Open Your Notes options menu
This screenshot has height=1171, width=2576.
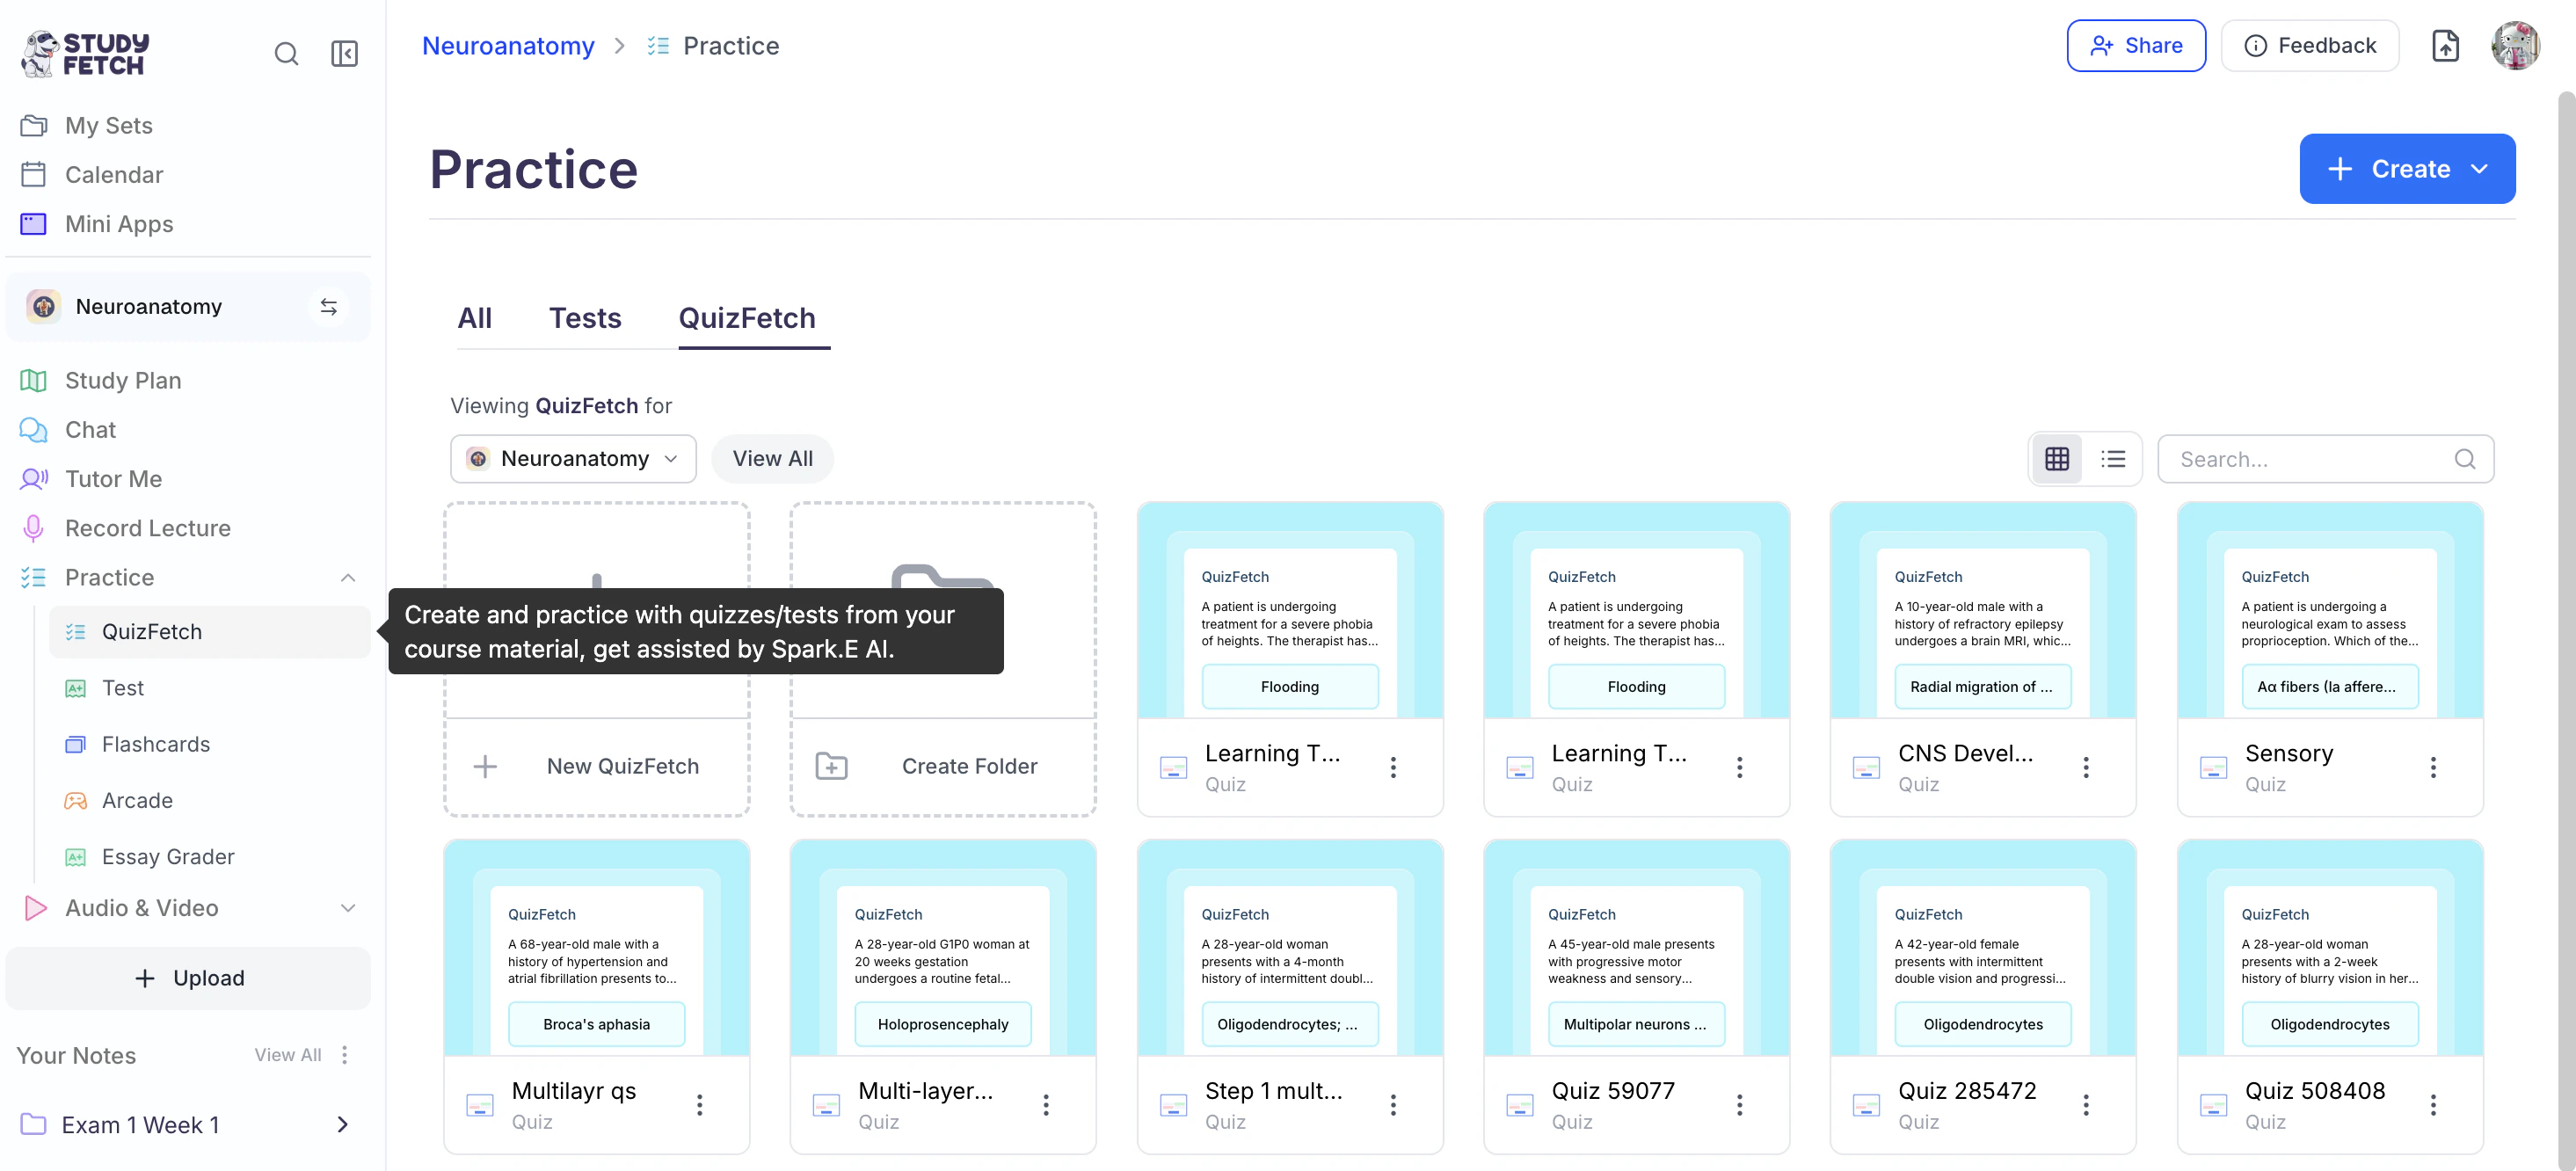pyautogui.click(x=345, y=1054)
